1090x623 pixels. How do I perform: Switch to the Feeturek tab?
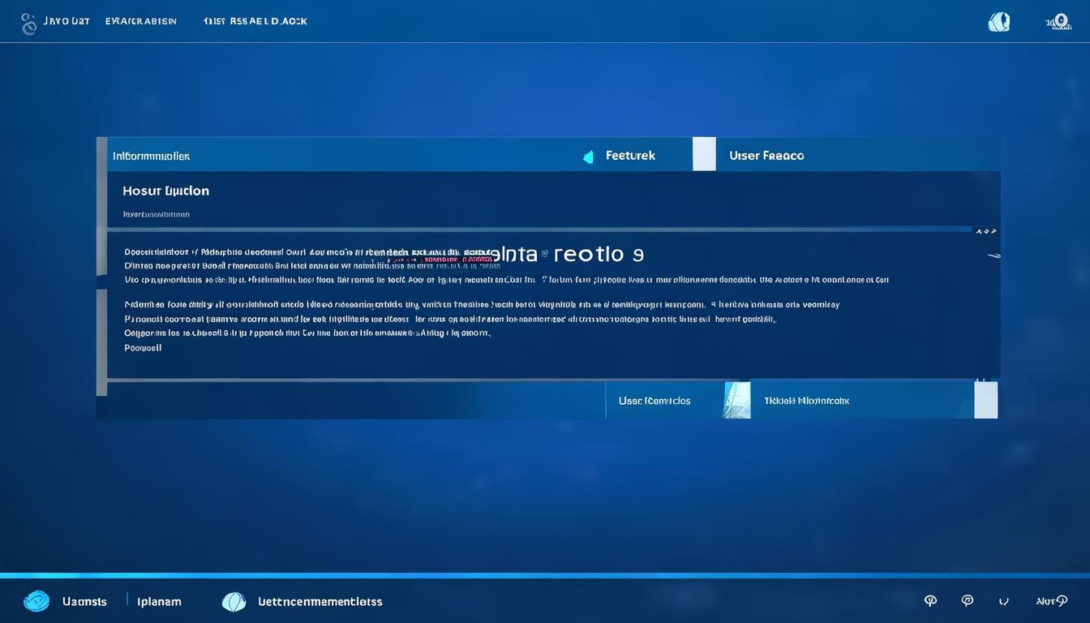(x=630, y=155)
